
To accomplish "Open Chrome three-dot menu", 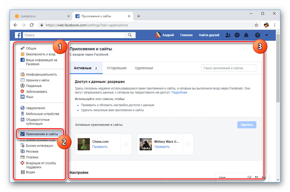I will coord(274,25).
